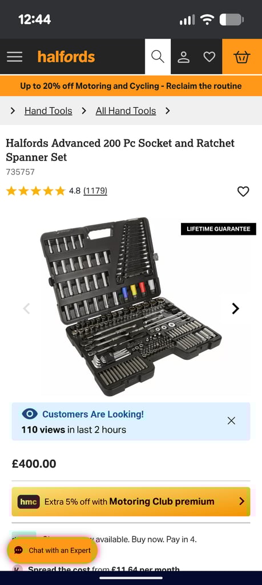Tap the halfords logo
The width and height of the screenshot is (262, 585).
coord(66,57)
